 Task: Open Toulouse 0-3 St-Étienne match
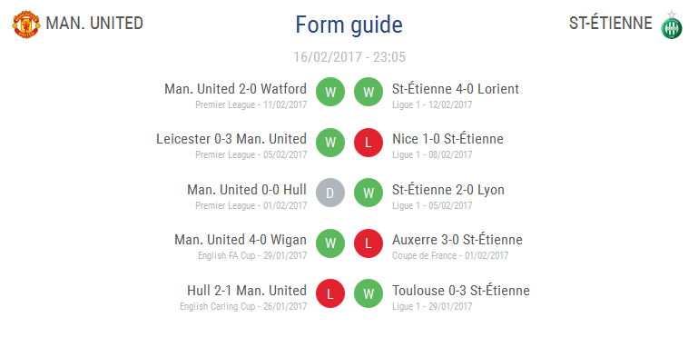[x=461, y=291]
